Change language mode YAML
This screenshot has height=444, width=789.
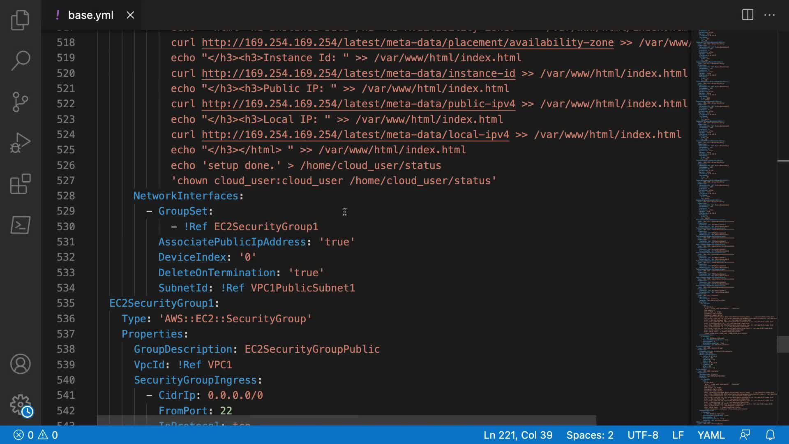coord(711,435)
